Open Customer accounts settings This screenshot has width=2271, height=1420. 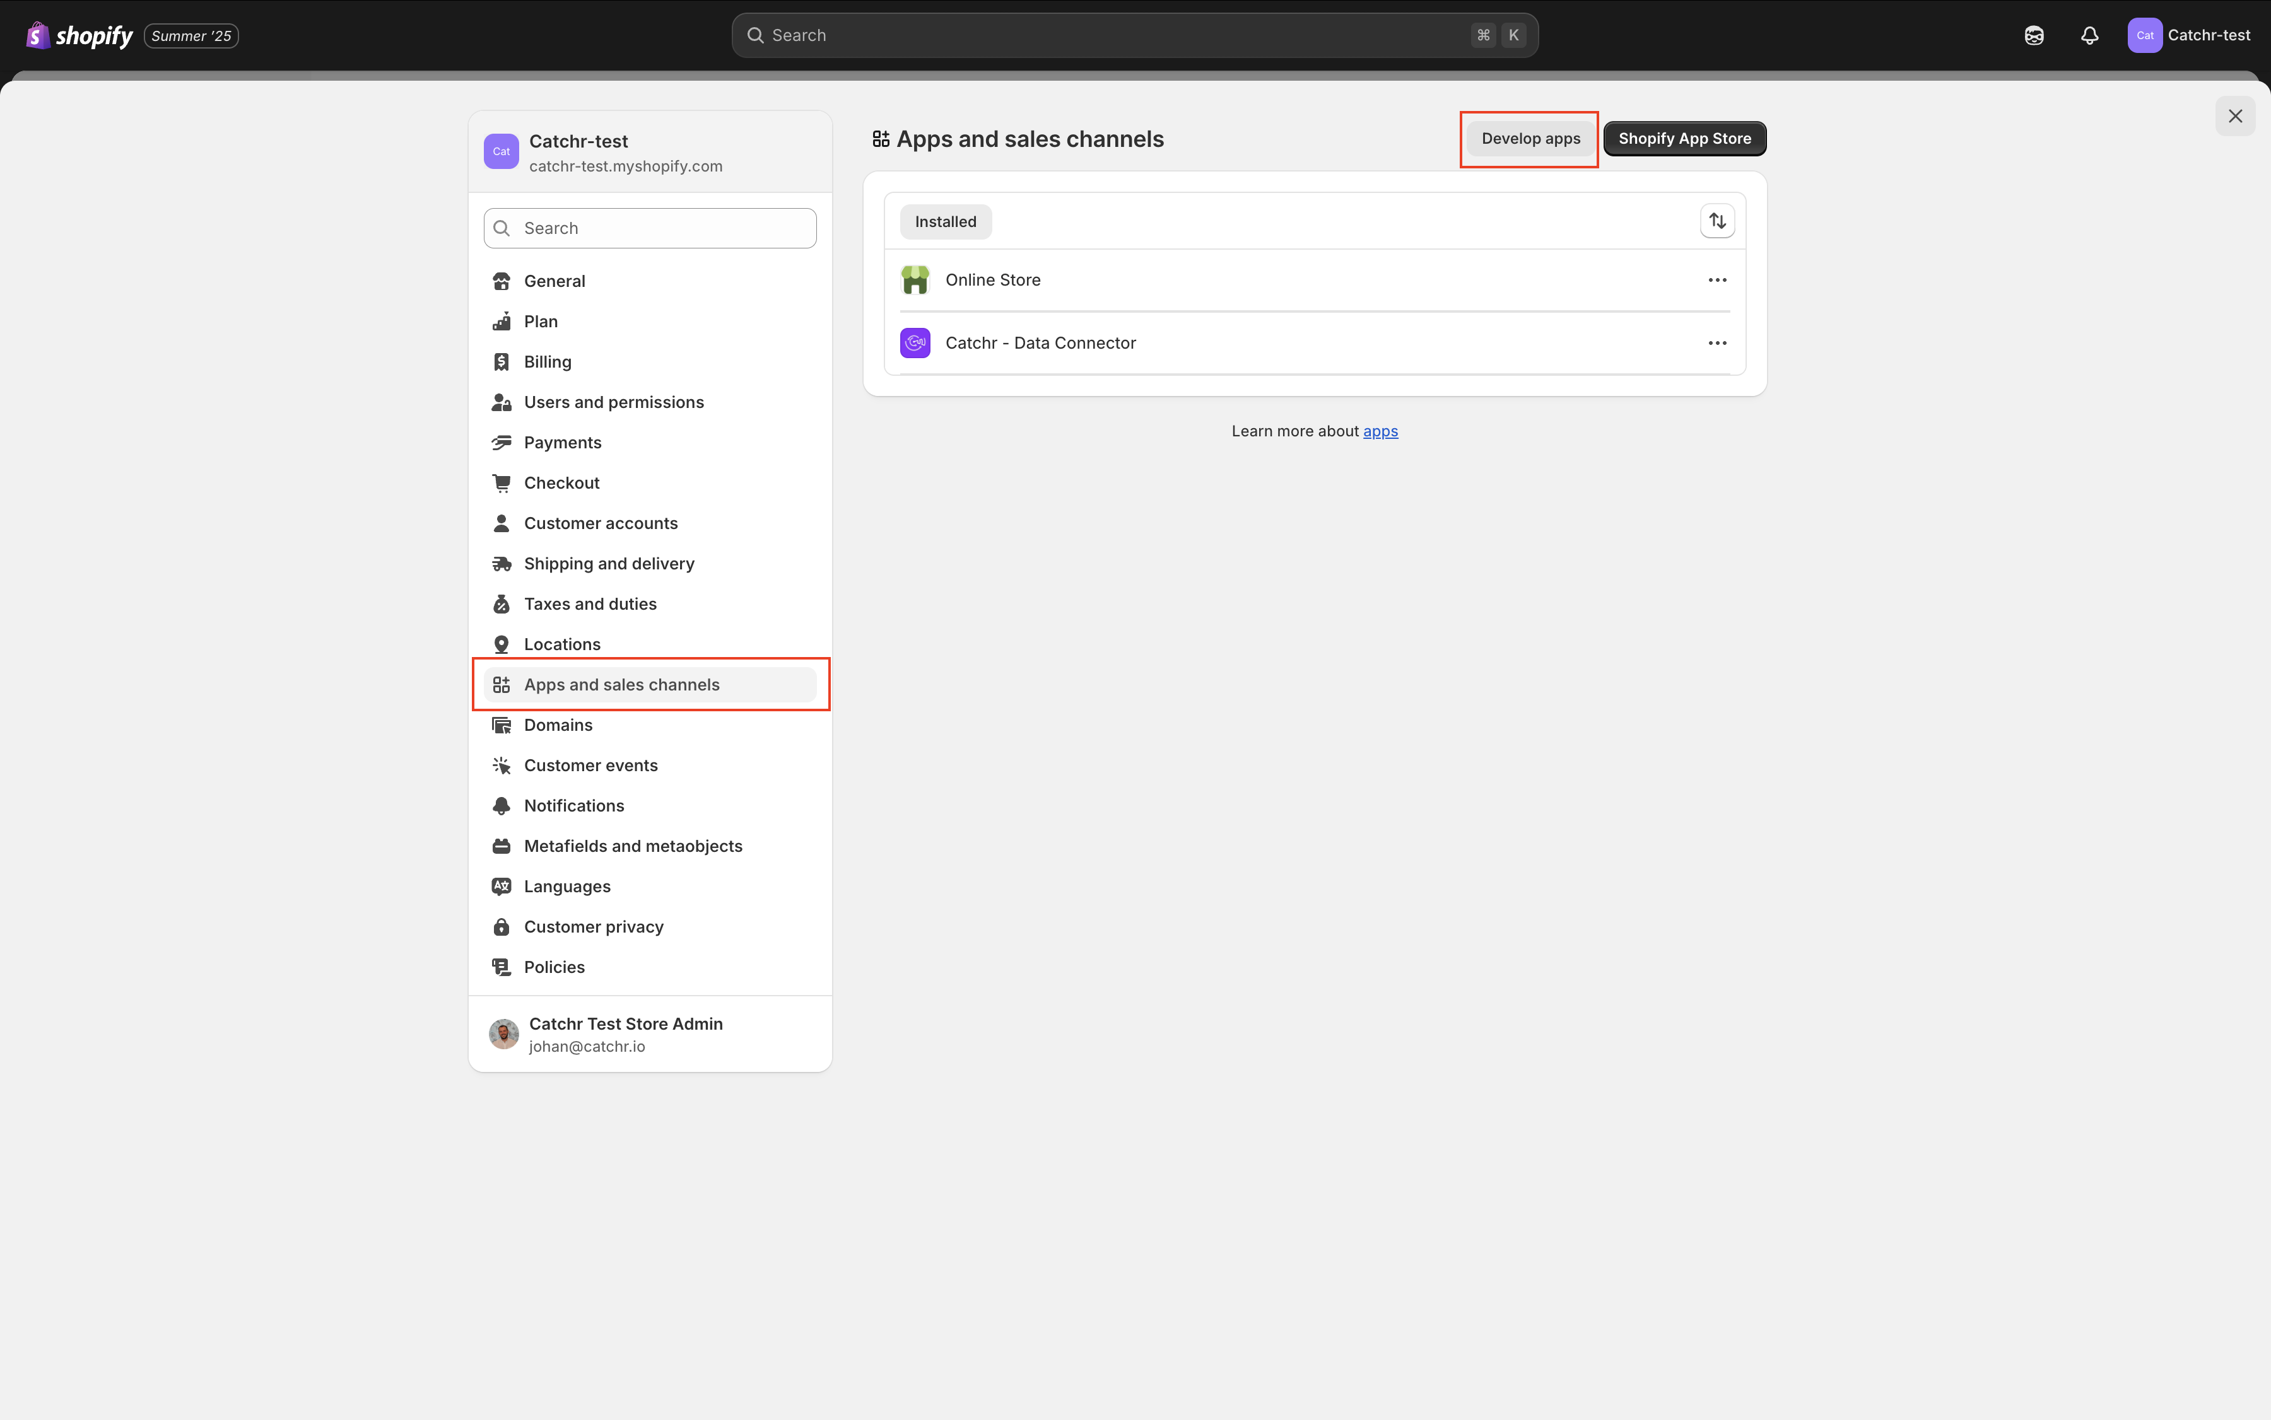coord(650,523)
